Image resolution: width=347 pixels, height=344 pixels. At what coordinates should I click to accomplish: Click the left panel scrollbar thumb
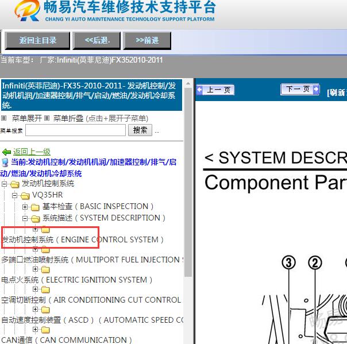point(188,183)
